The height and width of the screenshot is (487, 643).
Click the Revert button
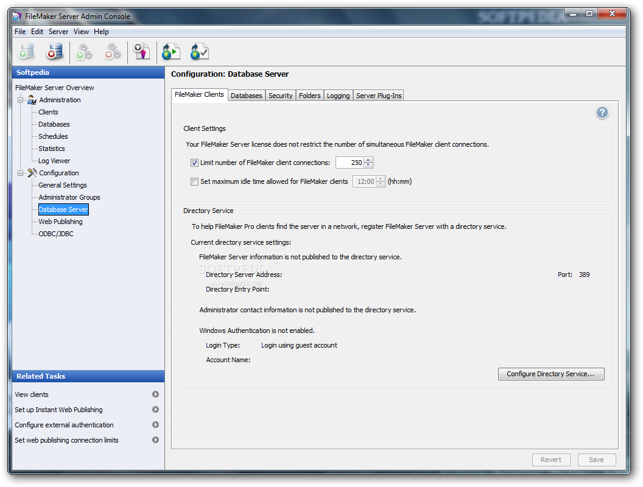click(550, 460)
